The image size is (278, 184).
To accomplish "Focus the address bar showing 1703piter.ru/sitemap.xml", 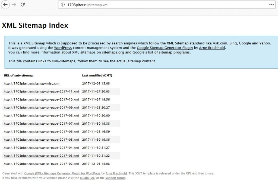I will pos(167,5).
